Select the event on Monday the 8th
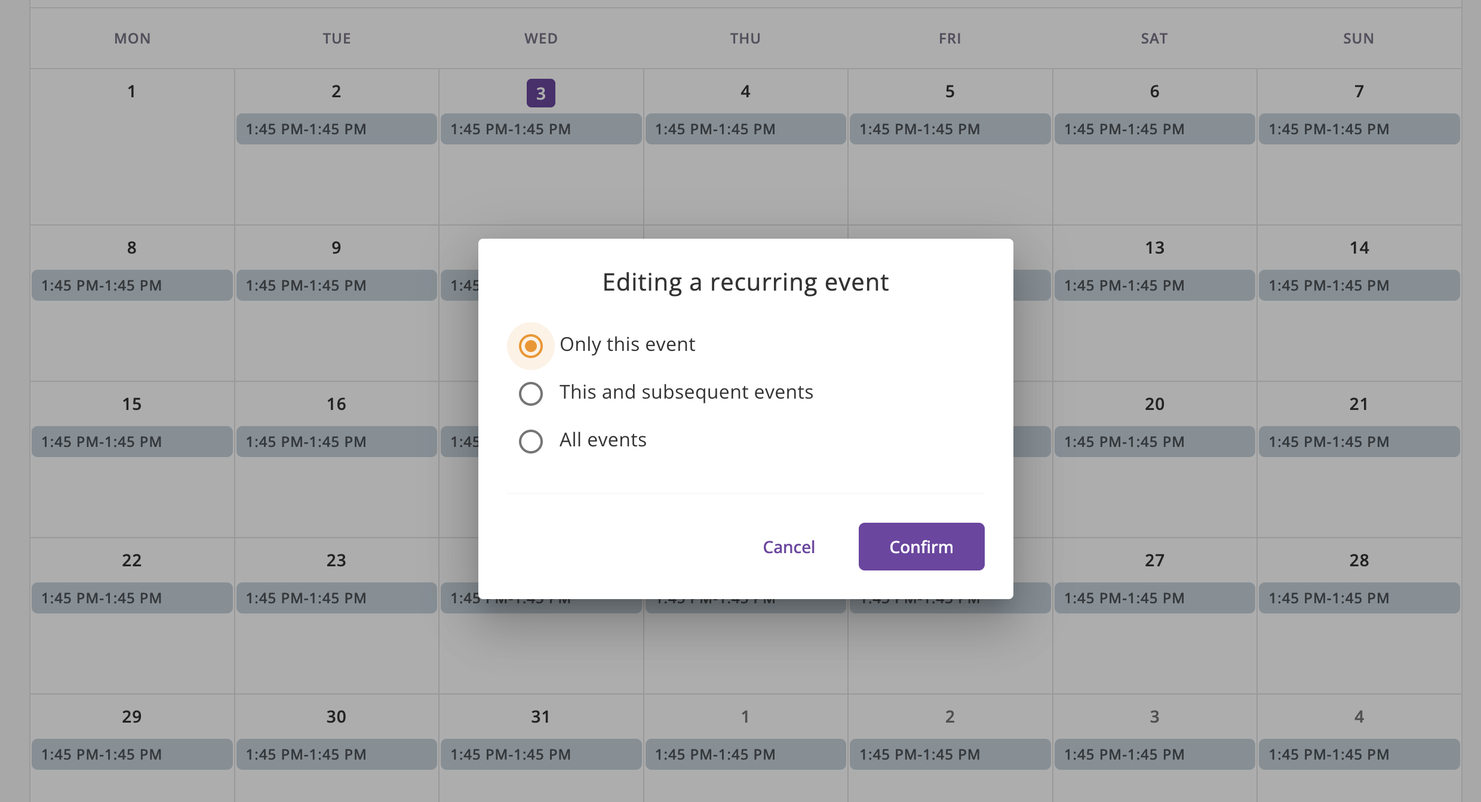 131,285
